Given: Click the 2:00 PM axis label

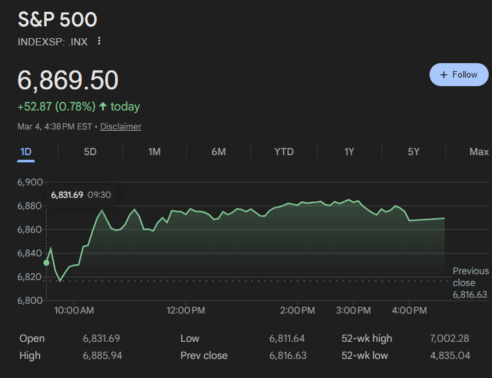Looking at the screenshot, I should coord(297,310).
